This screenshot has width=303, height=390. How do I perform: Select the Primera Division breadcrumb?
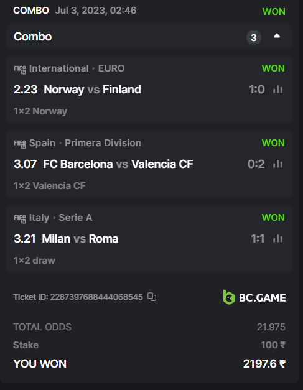103,143
